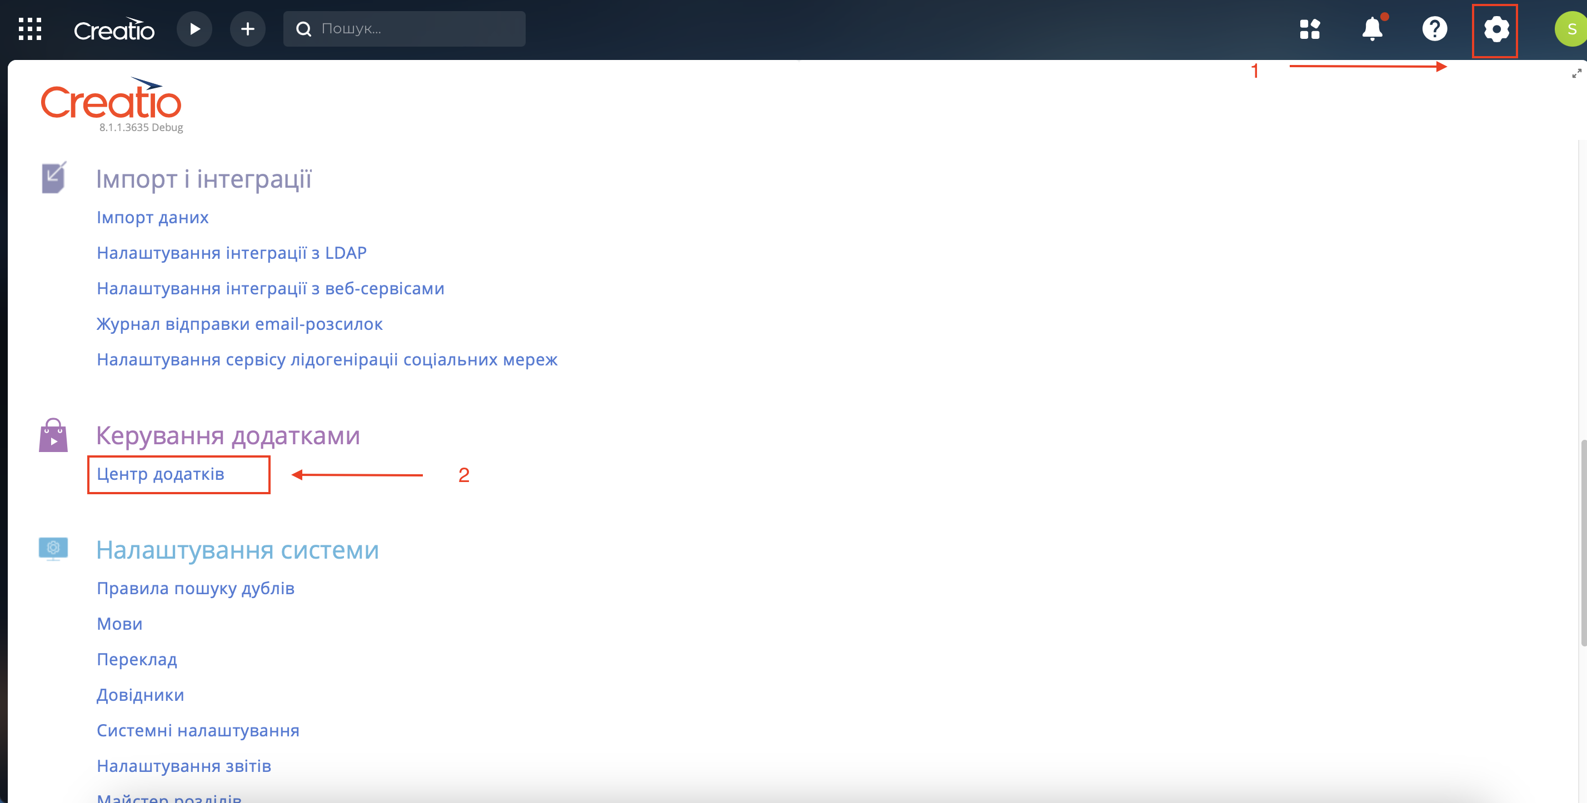The height and width of the screenshot is (803, 1587).
Task: Open the marketplace apps tile icon
Action: (1310, 29)
